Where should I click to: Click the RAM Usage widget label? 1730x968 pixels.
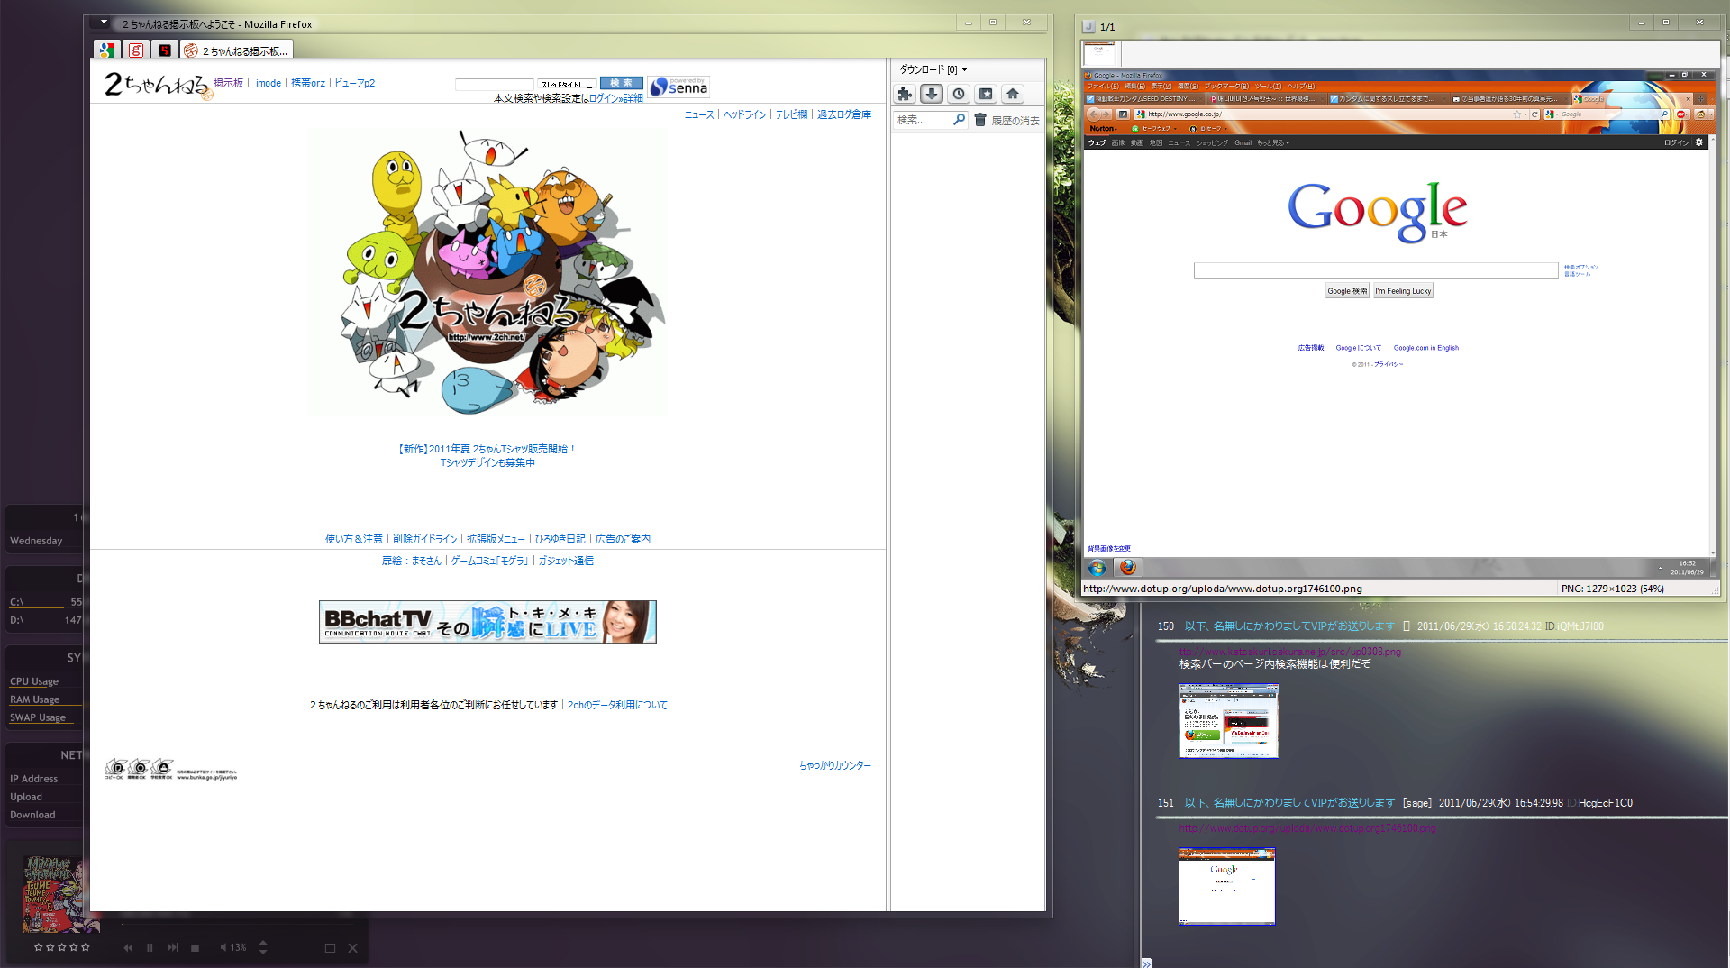click(34, 699)
